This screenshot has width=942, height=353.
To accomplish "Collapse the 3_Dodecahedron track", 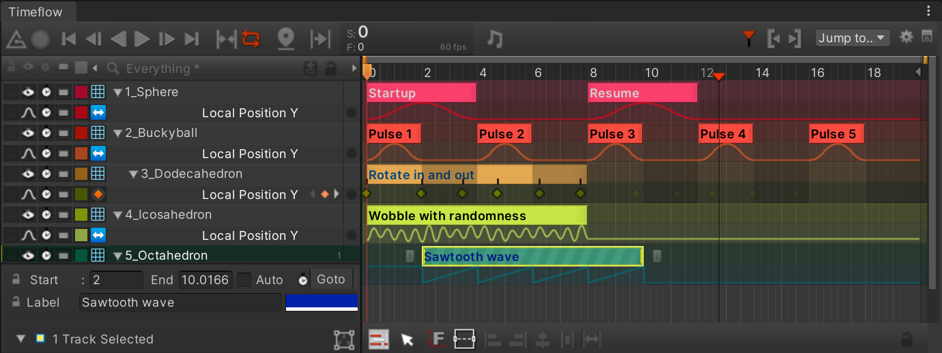I will coord(134,174).
